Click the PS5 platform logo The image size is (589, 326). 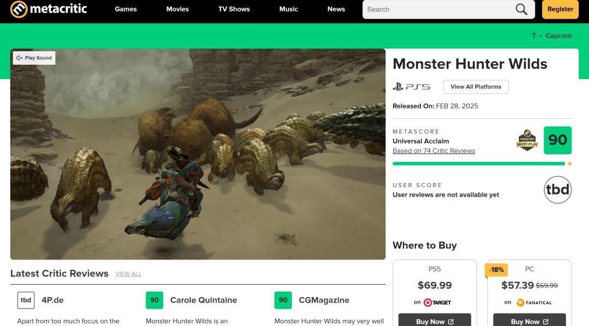coord(411,87)
